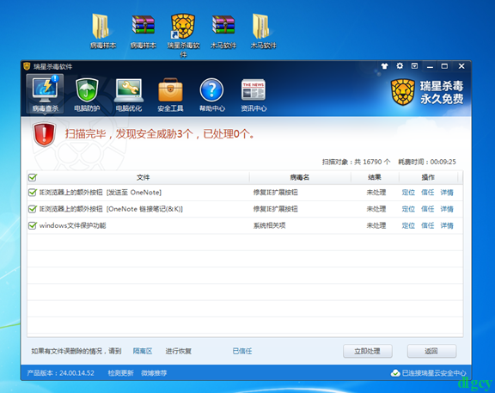Click 详情 for 发送至 OneNote row
Viewport: 495px width, 393px height.
pos(447,193)
